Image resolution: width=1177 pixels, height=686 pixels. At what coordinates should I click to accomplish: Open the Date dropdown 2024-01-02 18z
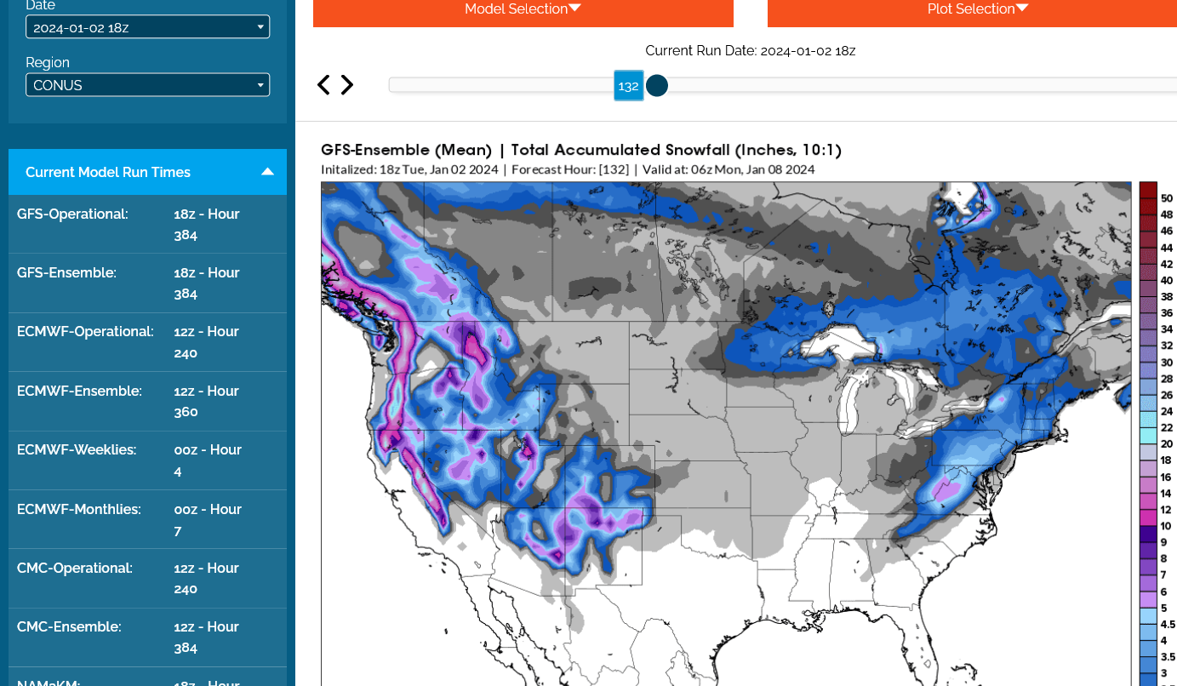pyautogui.click(x=147, y=27)
